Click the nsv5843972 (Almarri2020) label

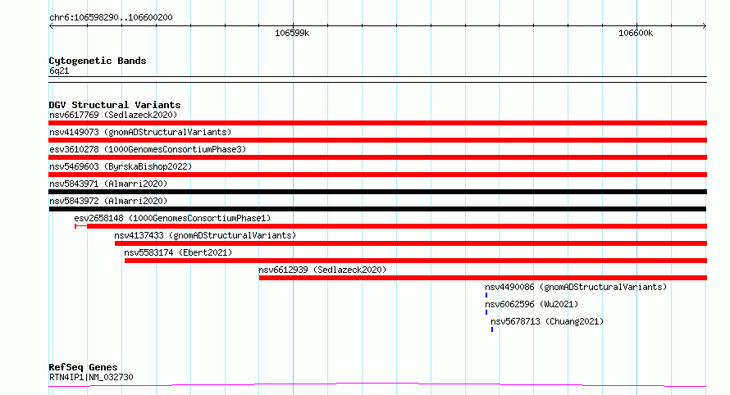coord(108,201)
